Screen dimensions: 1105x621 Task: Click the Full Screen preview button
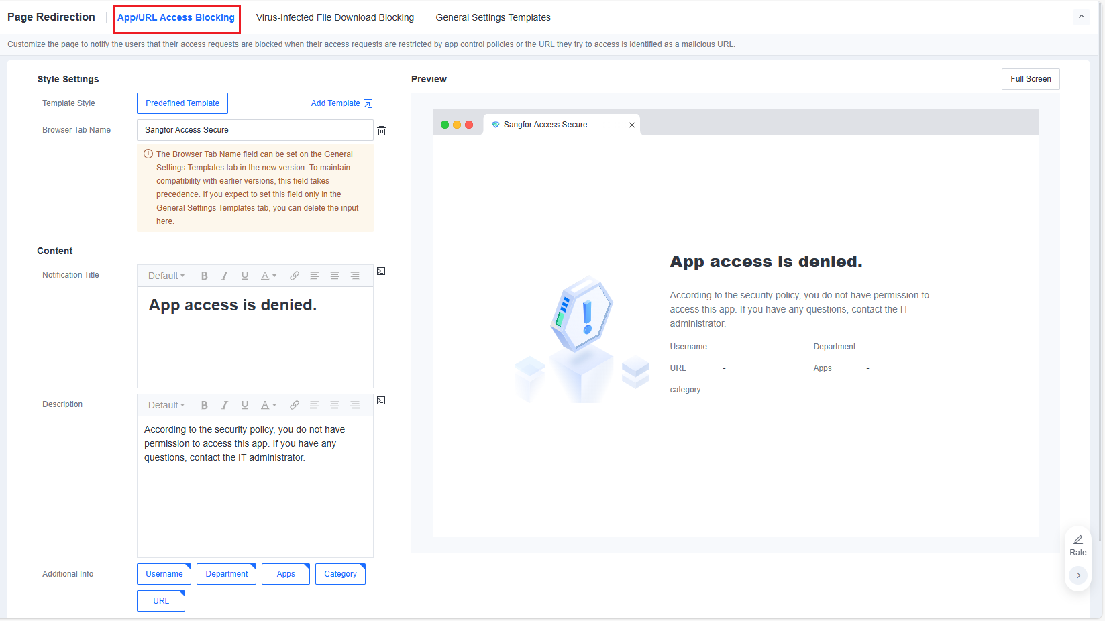(x=1031, y=79)
